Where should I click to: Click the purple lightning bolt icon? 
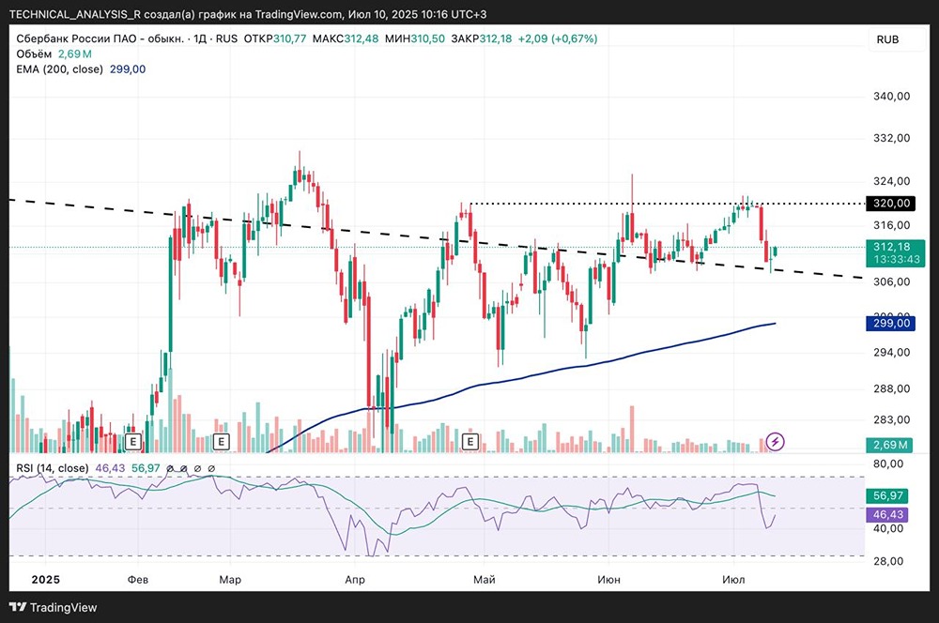(776, 442)
